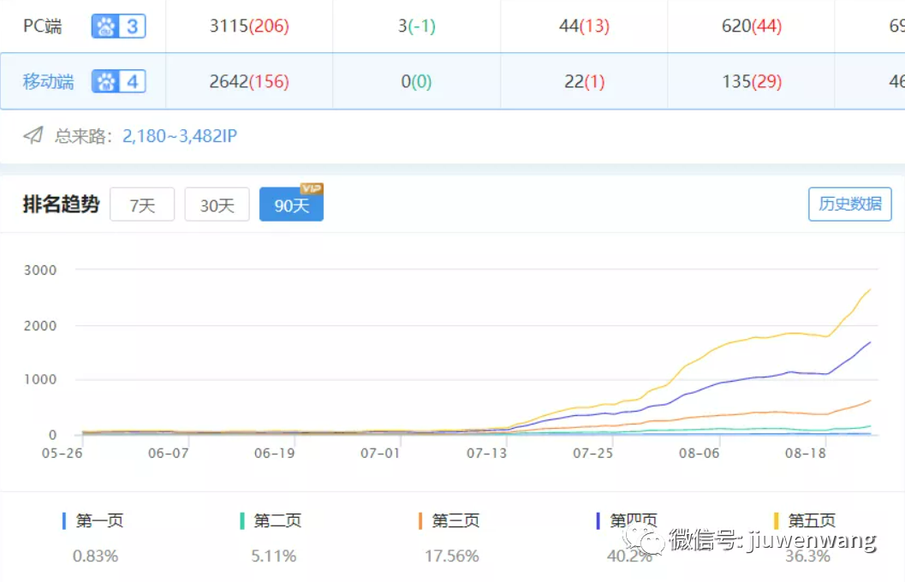Click the 2000 y-axis label
Image resolution: width=905 pixels, height=582 pixels.
(40, 326)
